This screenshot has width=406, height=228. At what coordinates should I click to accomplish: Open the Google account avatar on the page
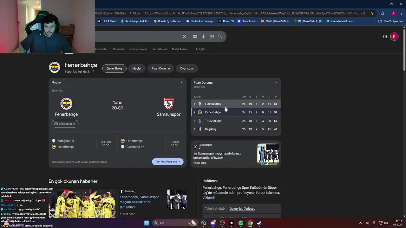click(394, 36)
